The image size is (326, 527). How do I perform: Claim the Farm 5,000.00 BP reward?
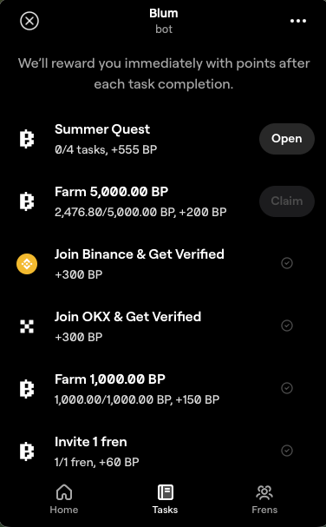click(x=287, y=201)
